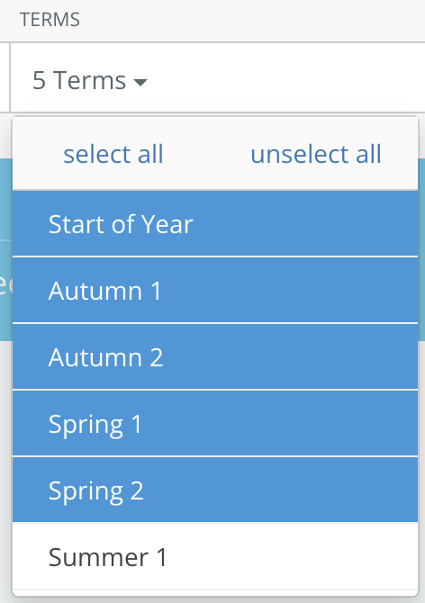The height and width of the screenshot is (603, 425).
Task: Click the caret arrow beside 5 Terms
Action: 140,82
